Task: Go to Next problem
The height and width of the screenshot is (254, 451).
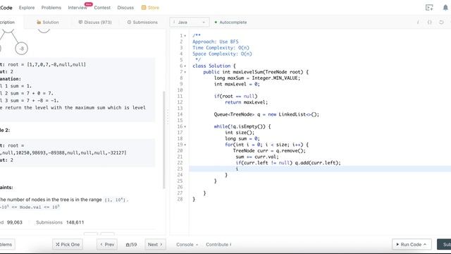Action: pos(155,244)
